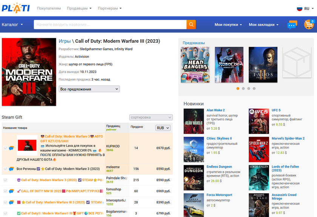The height and width of the screenshot is (217, 317).
Task: Open Marvel's Spider-Man 2 title link
Action: tap(288, 139)
